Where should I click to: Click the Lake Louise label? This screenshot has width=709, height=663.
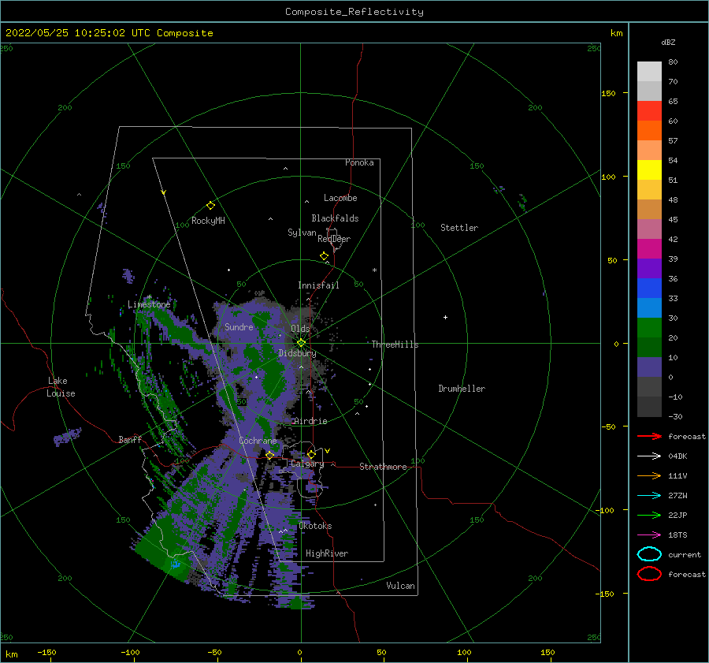(61, 387)
